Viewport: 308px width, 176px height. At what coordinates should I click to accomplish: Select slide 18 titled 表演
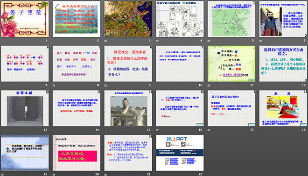283,108
